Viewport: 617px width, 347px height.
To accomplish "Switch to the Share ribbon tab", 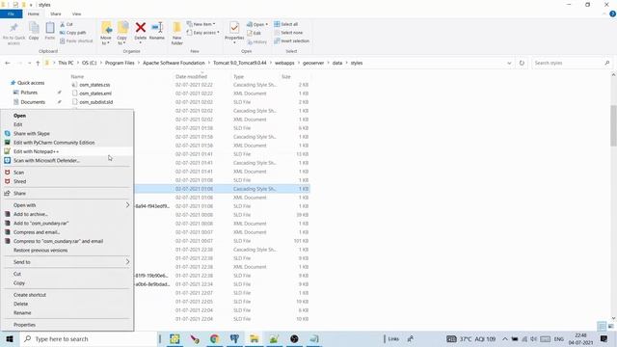I will click(56, 13).
